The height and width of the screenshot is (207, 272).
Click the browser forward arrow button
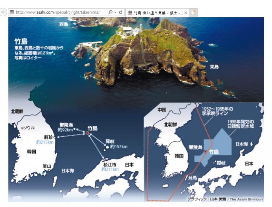(x=3, y=13)
